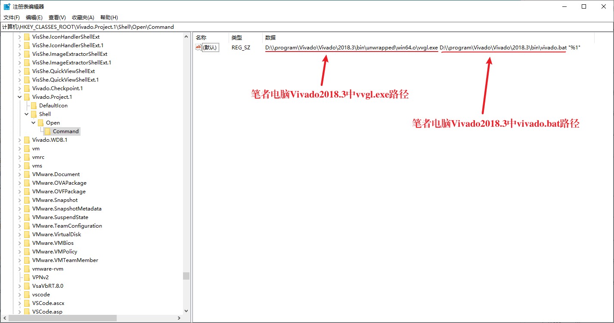Click the tree vertical scrollbar thumb

pos(186,276)
